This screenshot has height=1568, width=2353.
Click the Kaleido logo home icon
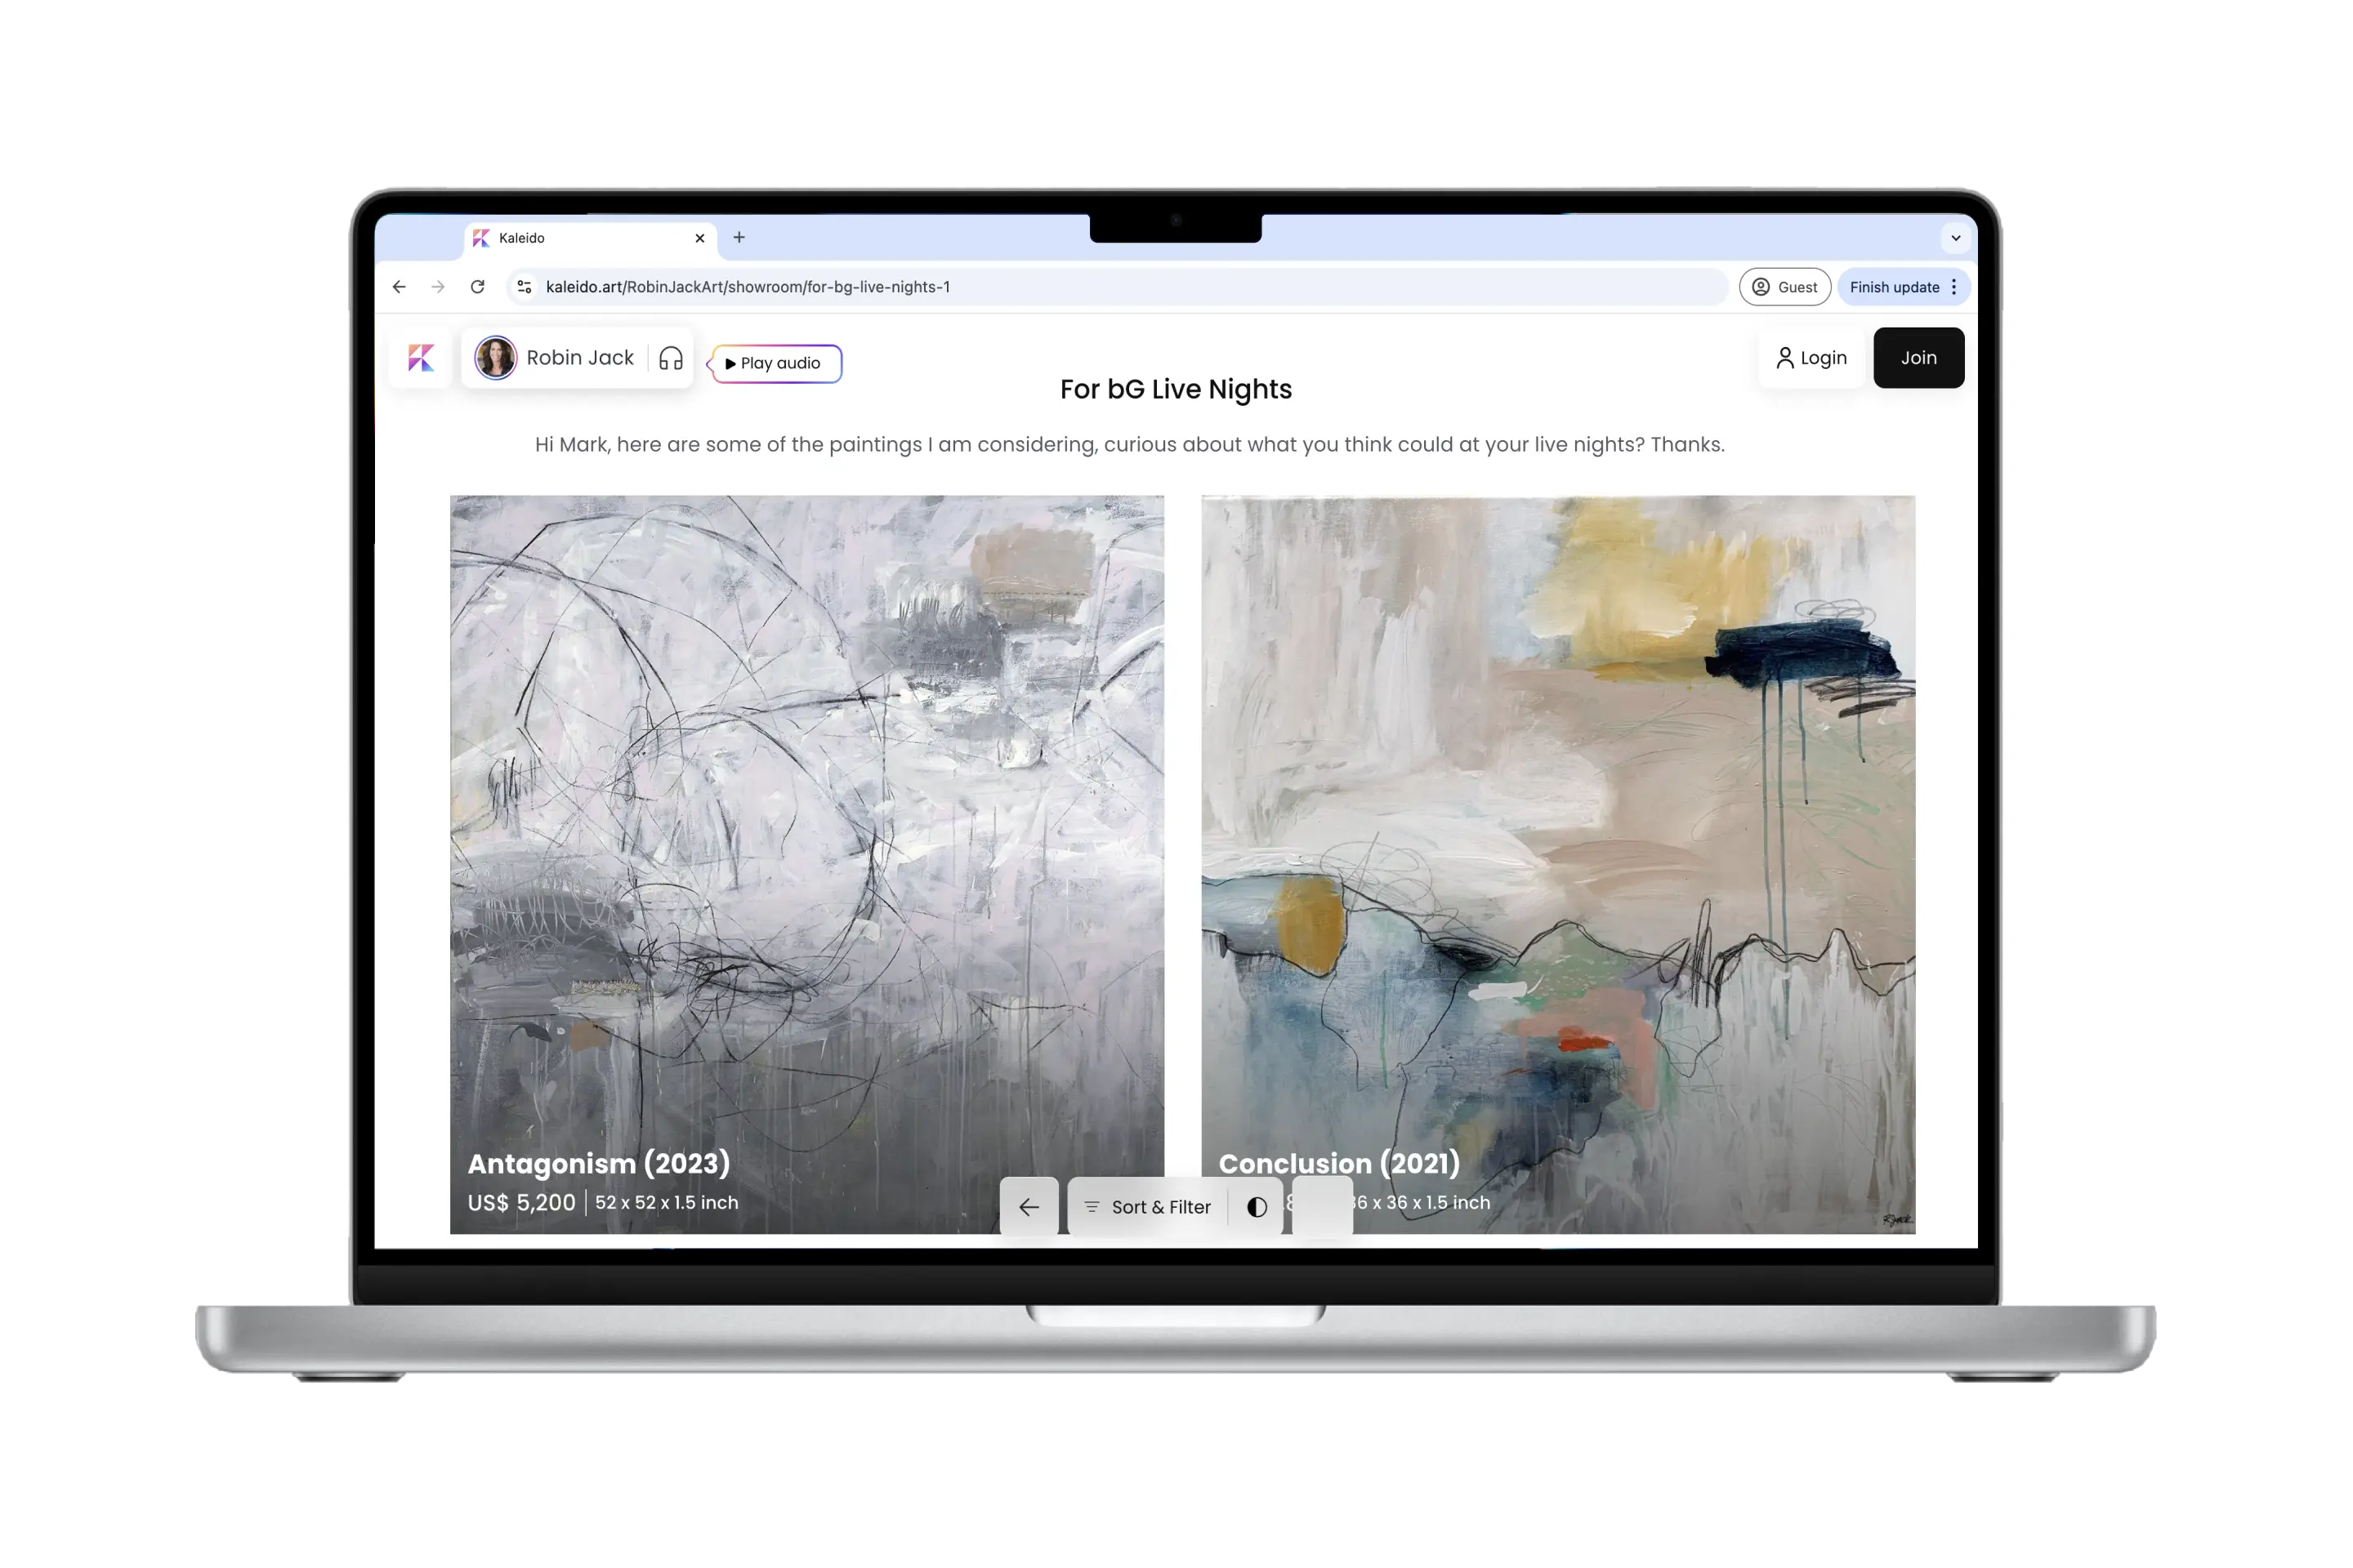pos(422,358)
